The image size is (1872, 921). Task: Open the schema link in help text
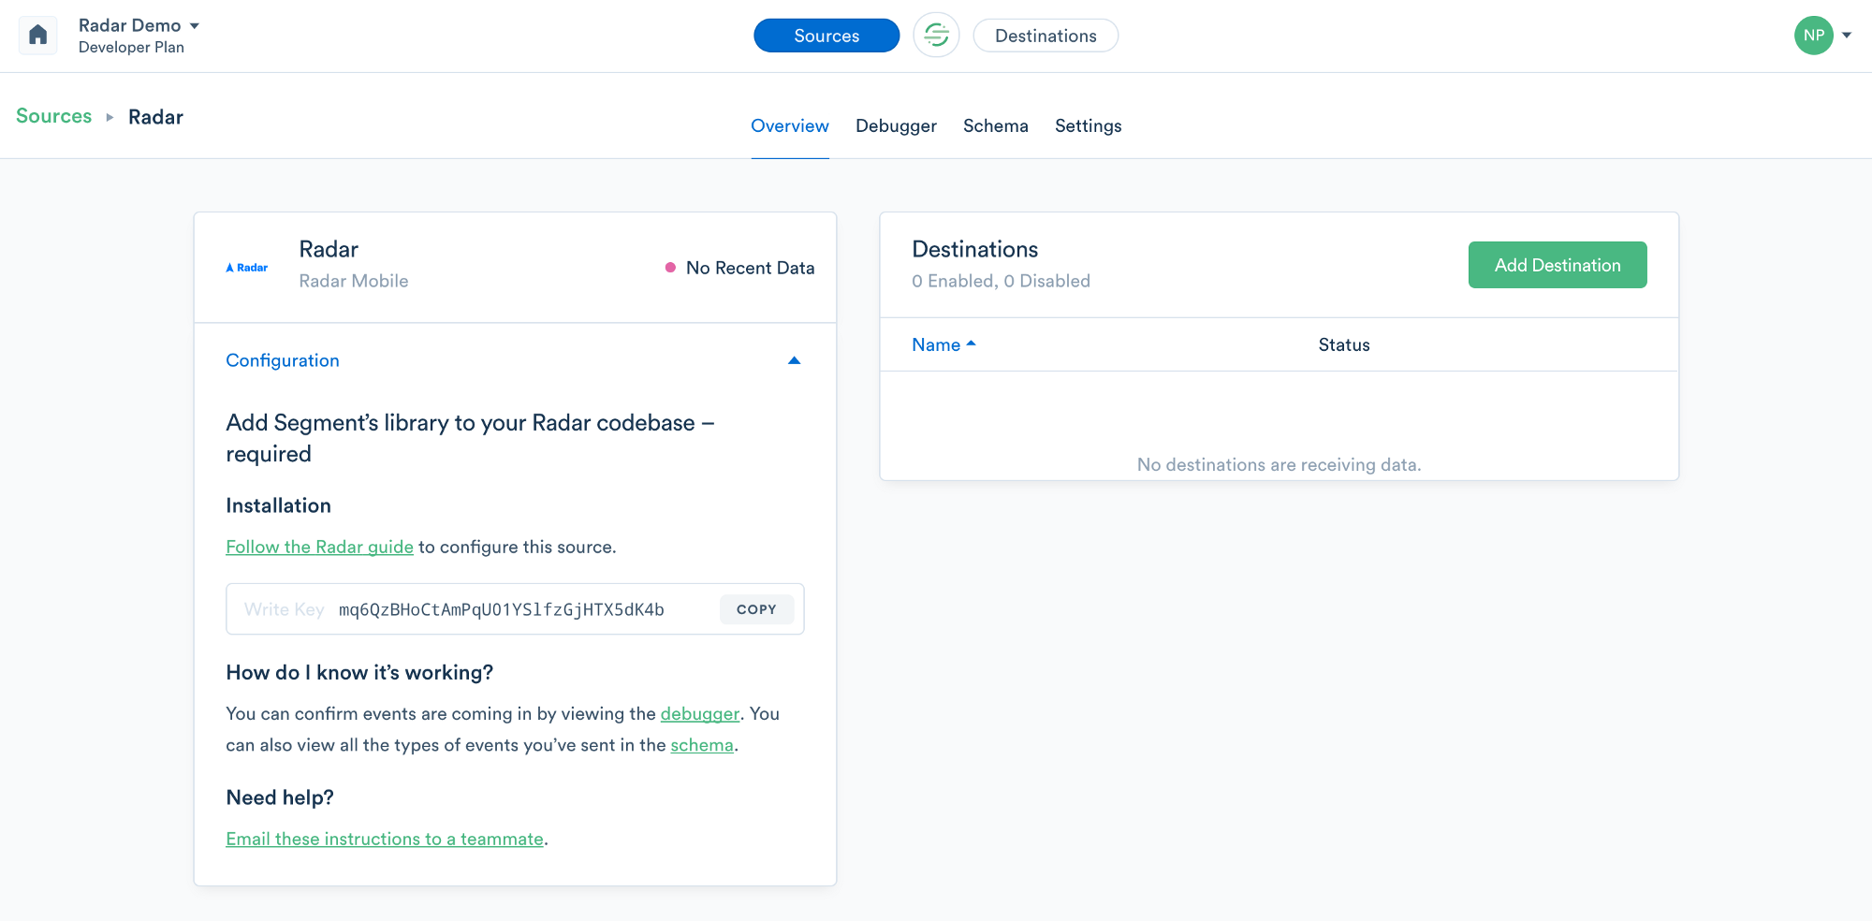(x=702, y=745)
